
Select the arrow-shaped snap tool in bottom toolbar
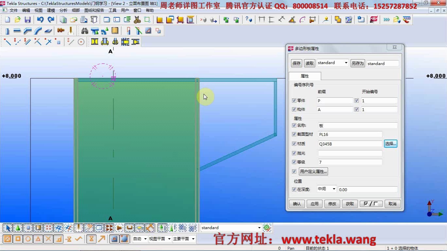[x=102, y=239]
